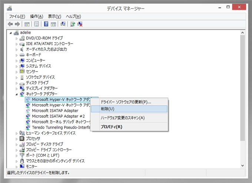
Task: Expand フロッピー ディスク ドライブ category
Action: (17, 144)
